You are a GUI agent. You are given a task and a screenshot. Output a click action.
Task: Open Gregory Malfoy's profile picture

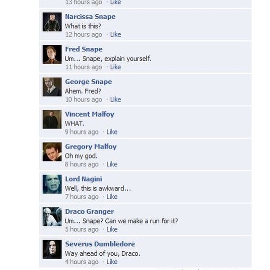pyautogui.click(x=52, y=152)
